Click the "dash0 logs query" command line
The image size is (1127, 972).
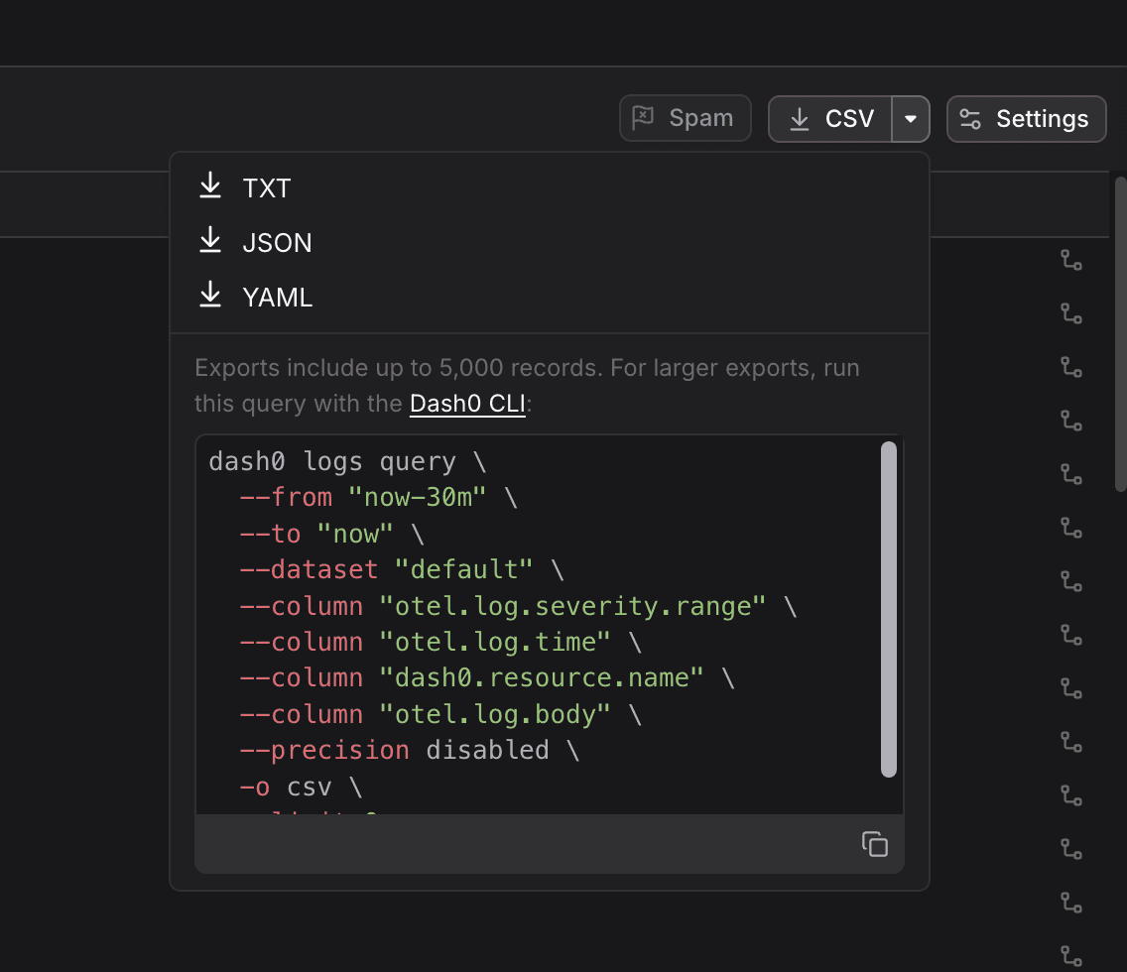coord(348,461)
